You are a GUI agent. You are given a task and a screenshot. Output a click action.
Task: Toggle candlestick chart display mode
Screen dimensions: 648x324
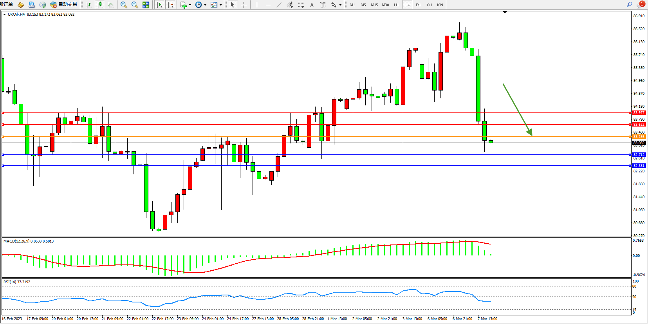100,5
